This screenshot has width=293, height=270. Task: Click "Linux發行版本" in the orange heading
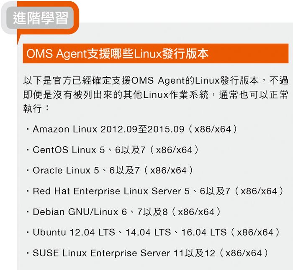pos(171,54)
